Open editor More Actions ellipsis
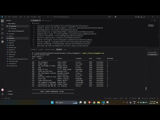 157,20
